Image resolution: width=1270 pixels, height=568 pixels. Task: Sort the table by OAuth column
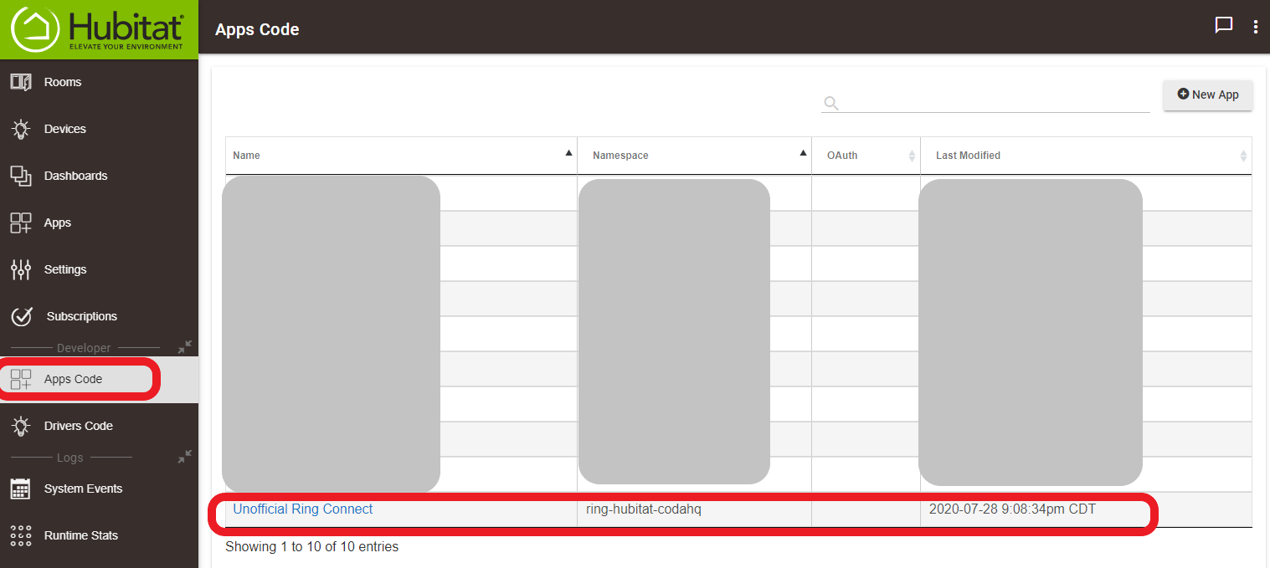pos(866,156)
